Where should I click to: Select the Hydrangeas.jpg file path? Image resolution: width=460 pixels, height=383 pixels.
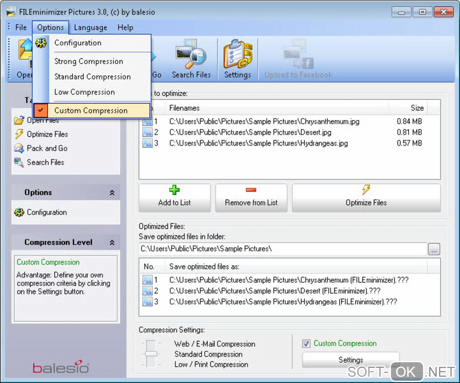[258, 143]
